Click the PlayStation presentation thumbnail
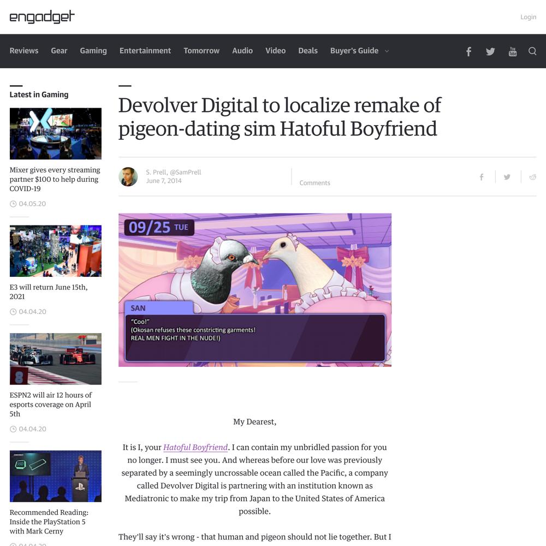The image size is (546, 546). point(56,476)
